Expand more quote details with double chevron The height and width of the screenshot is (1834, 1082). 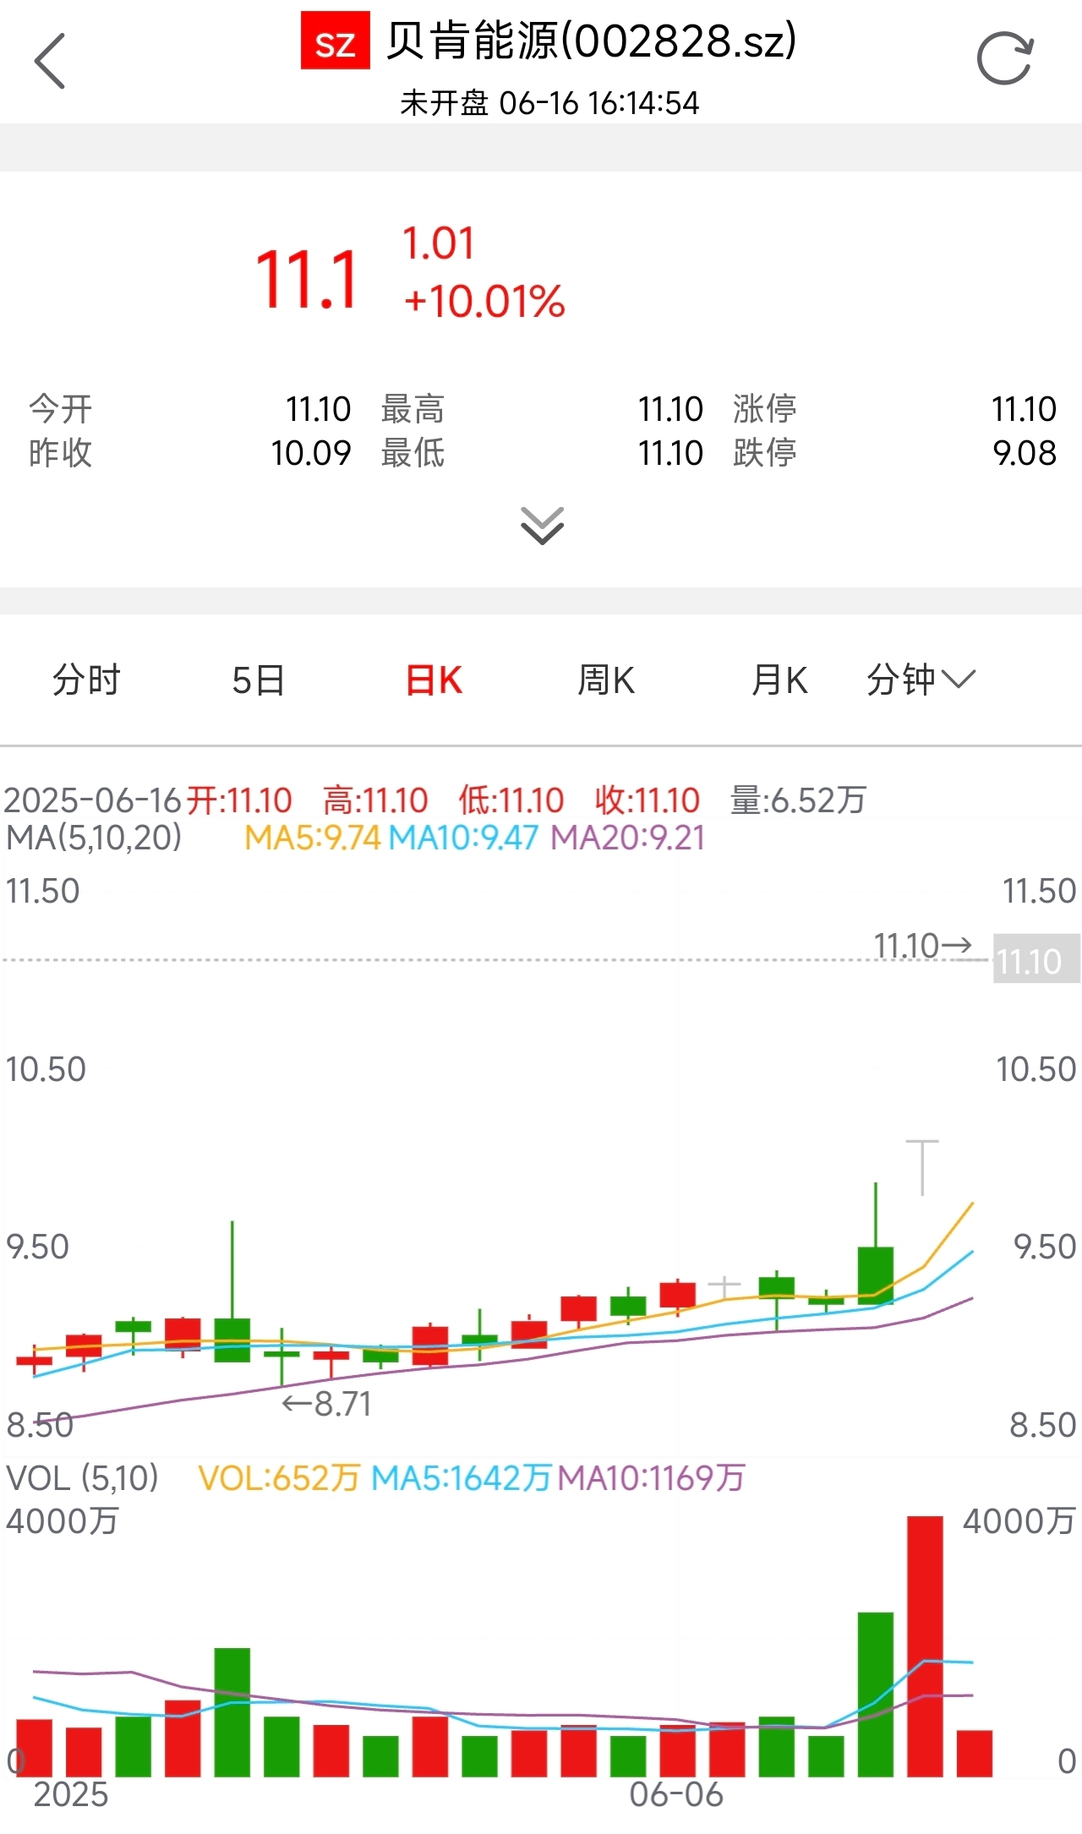pyautogui.click(x=542, y=526)
